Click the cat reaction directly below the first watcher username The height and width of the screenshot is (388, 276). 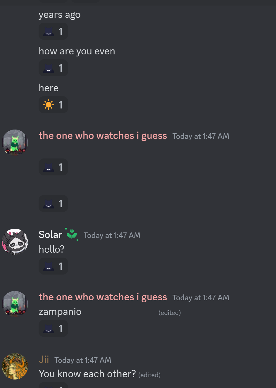pos(53,167)
